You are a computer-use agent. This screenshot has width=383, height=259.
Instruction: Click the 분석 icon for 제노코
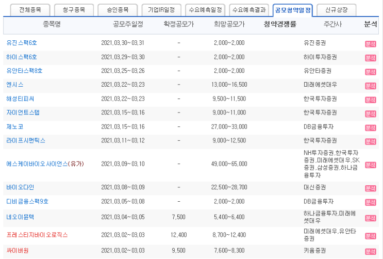pyautogui.click(x=370, y=127)
